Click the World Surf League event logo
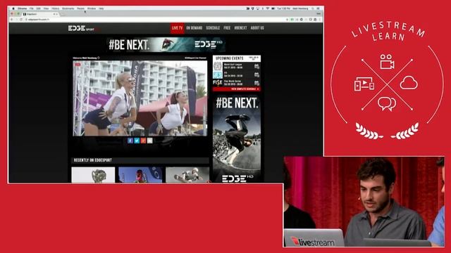 [218, 66]
